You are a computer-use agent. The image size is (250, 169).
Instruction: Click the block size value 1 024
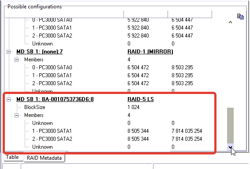tap(134, 107)
